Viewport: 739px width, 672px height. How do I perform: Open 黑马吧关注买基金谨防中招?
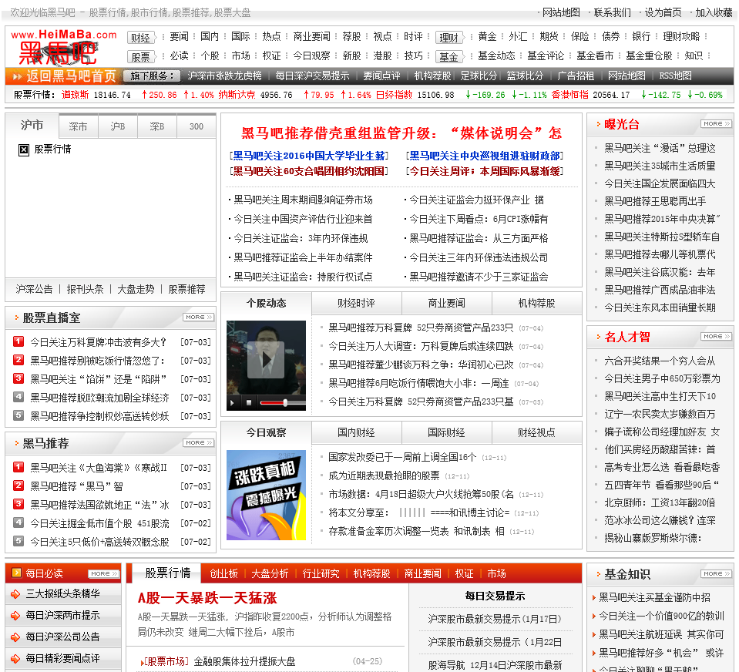[x=655, y=597]
